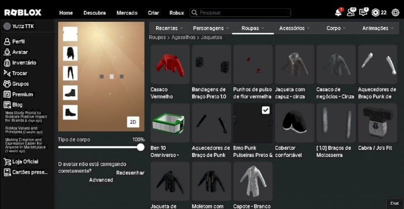Expand the Acessórios dropdown
The width and height of the screenshot is (404, 209).
click(x=294, y=28)
